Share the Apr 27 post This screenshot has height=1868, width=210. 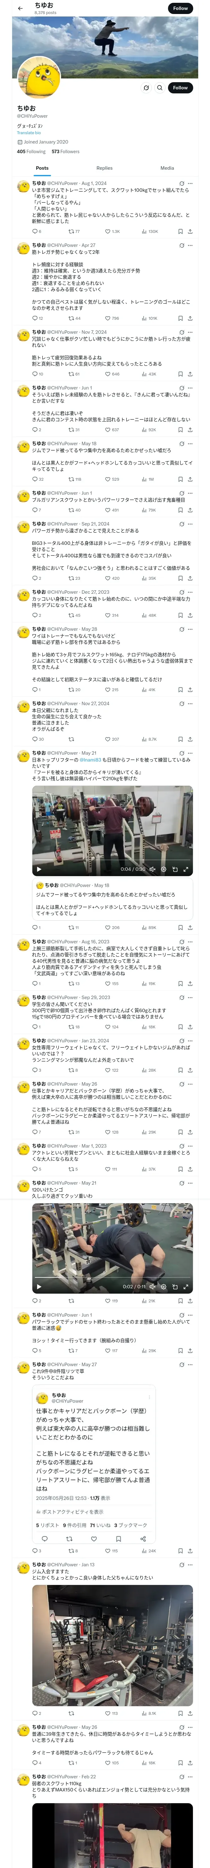pyautogui.click(x=190, y=318)
